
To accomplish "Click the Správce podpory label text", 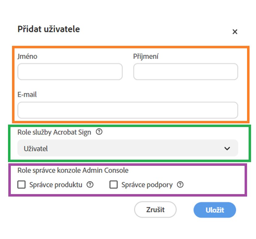I will click(x=147, y=185).
